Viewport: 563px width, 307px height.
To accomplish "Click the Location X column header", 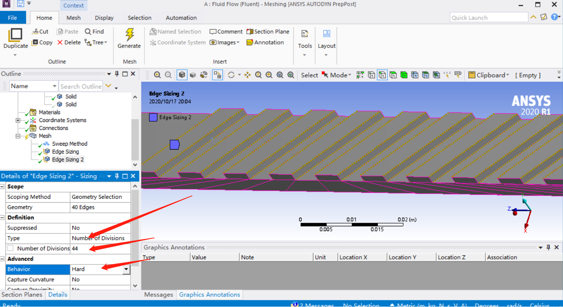I will (362, 257).
